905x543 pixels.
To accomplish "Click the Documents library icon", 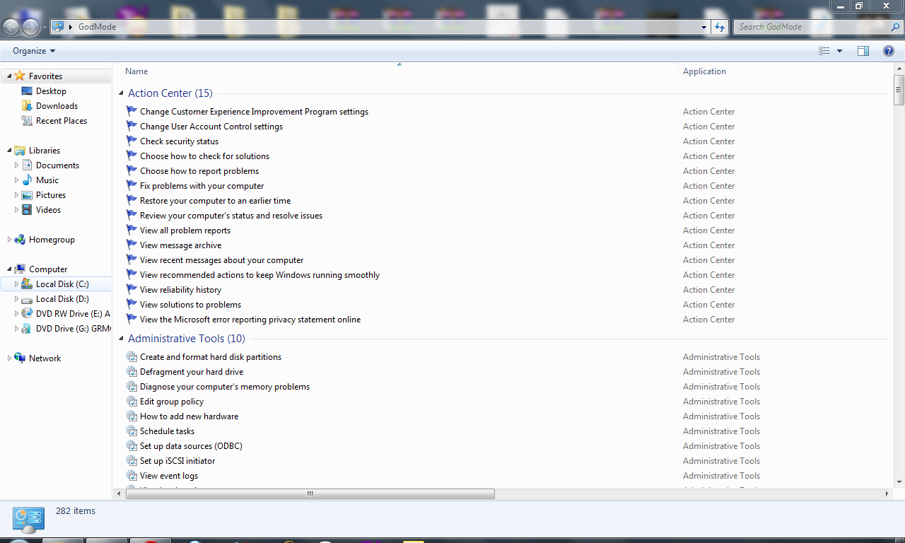I will (x=27, y=165).
